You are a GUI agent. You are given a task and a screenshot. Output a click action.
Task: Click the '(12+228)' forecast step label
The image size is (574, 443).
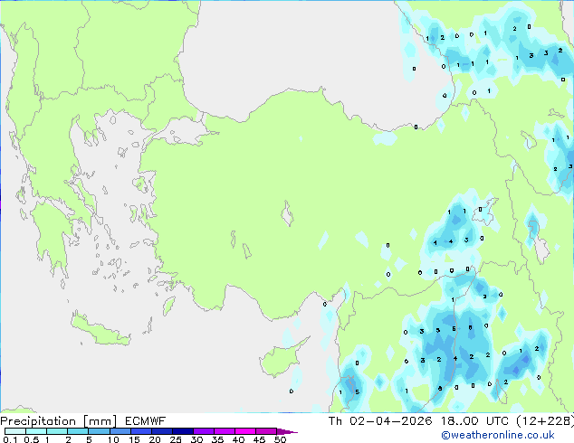(545, 421)
